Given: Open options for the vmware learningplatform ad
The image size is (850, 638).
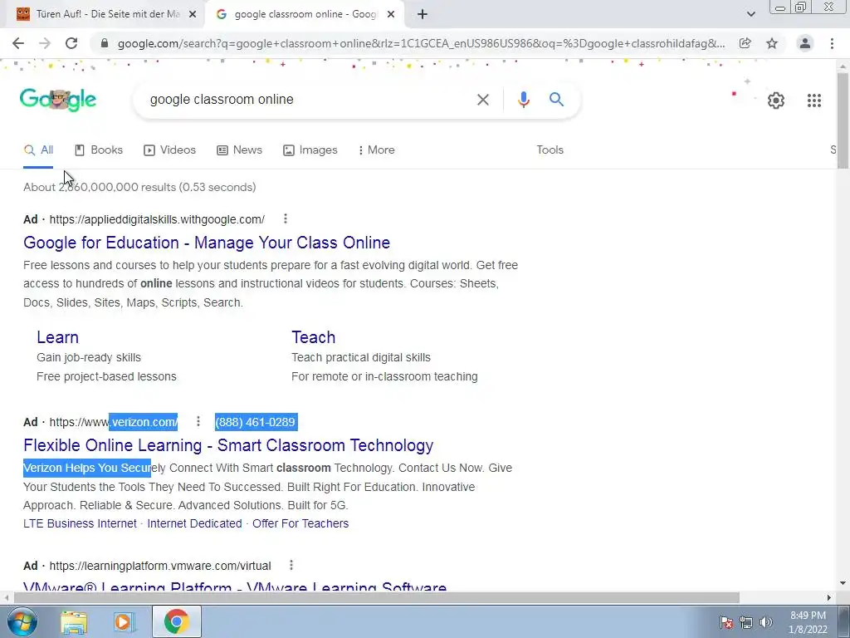Looking at the screenshot, I should pos(291,565).
